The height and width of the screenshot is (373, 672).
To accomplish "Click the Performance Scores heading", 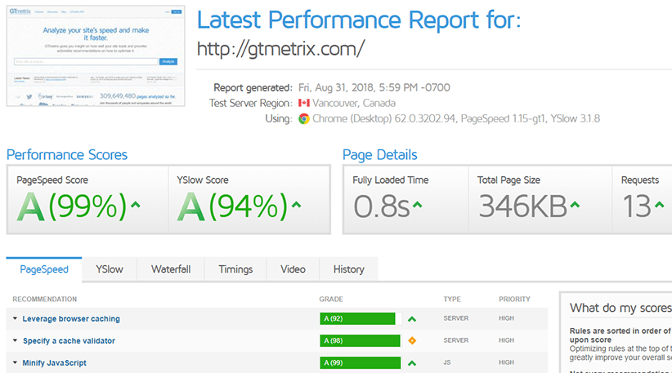I will coord(67,155).
